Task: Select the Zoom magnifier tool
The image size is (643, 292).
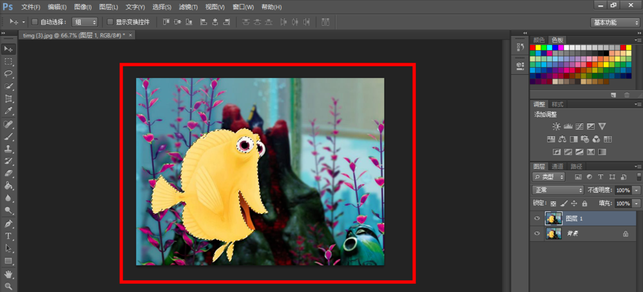Action: pyautogui.click(x=8, y=286)
